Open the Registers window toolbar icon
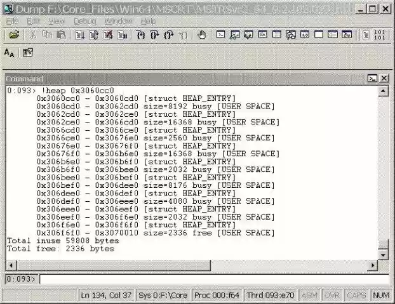Image resolution: width=395 pixels, height=304 pixels. (263, 34)
